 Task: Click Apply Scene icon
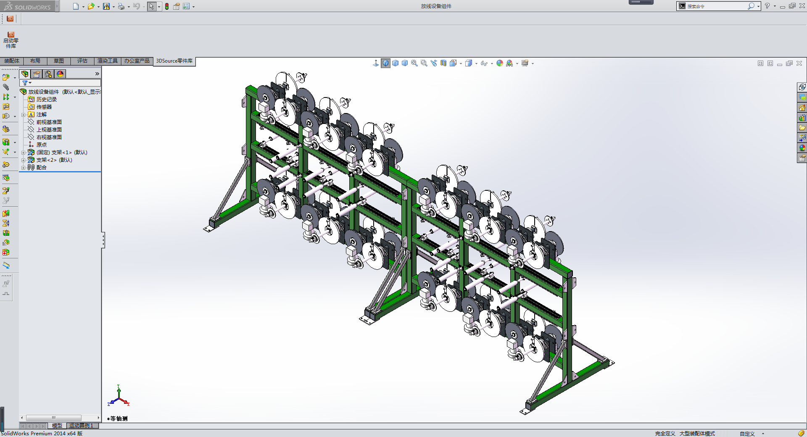(x=509, y=63)
